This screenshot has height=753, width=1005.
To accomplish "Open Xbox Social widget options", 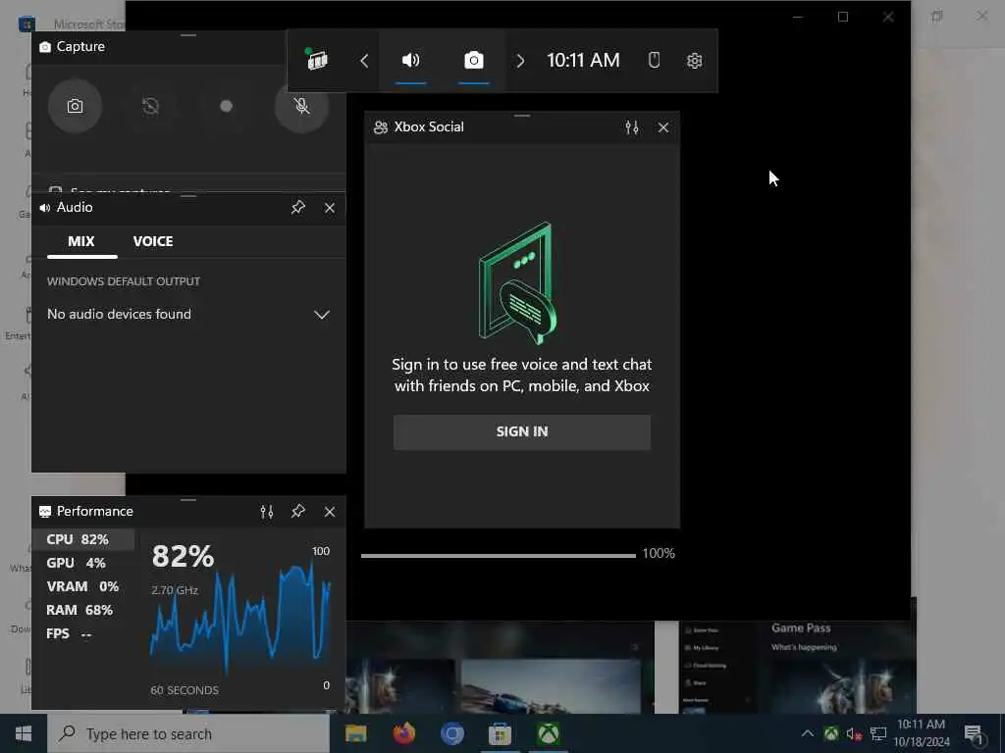I will [632, 127].
